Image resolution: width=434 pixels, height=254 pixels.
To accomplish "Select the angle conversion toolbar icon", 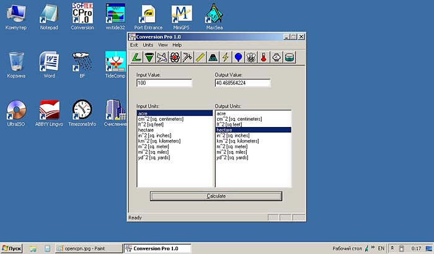I will [x=136, y=57].
